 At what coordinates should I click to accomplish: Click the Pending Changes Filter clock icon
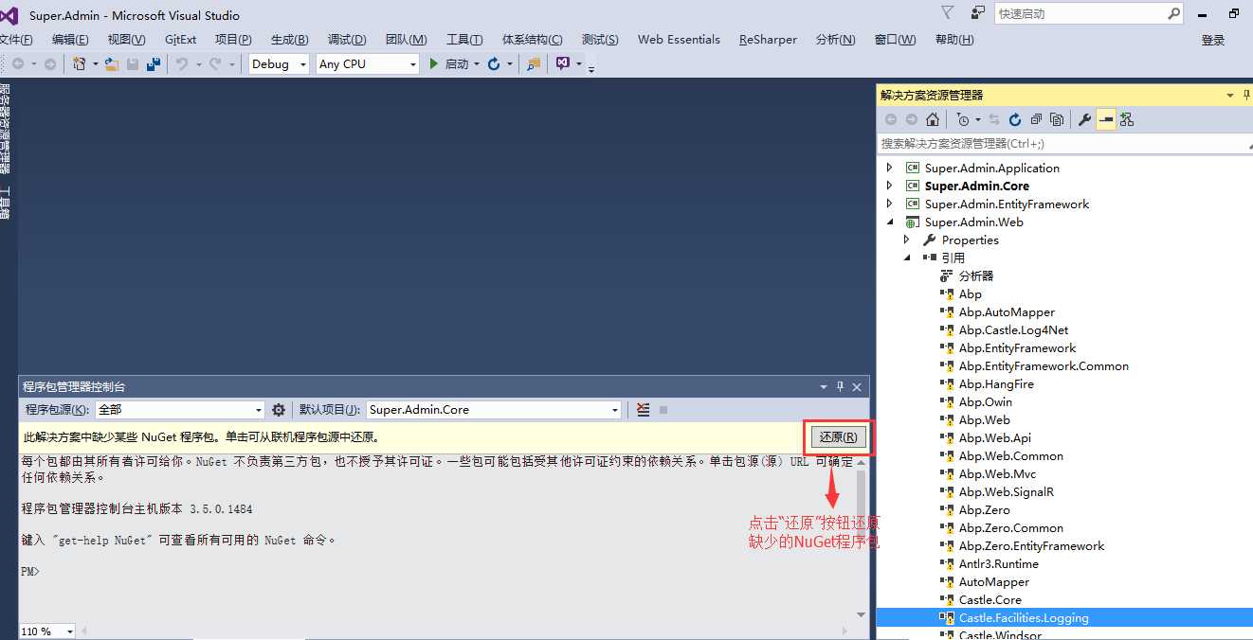point(963,119)
